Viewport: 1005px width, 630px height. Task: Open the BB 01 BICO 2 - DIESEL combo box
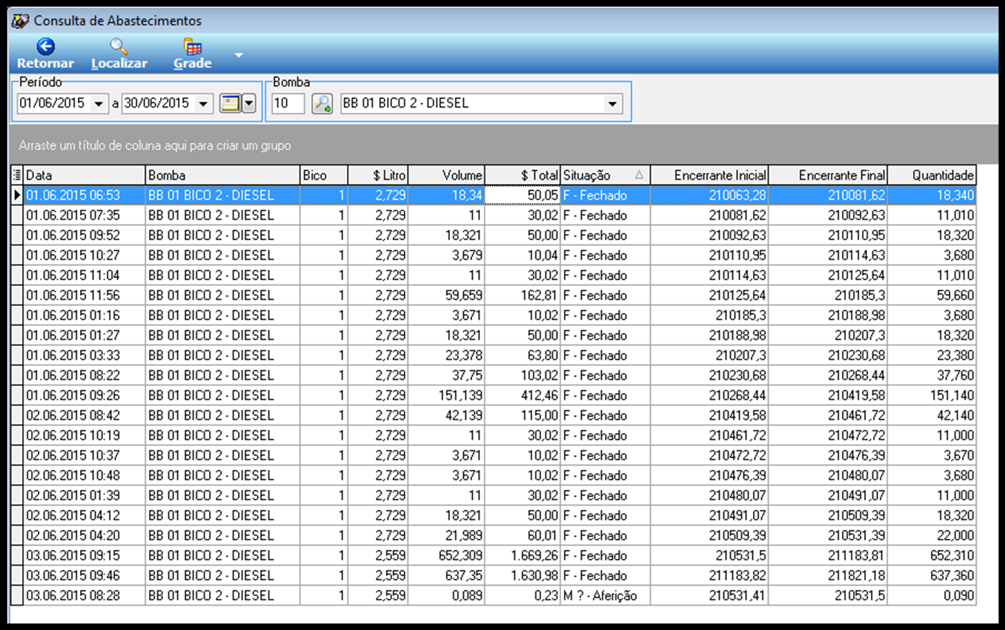coord(481,104)
